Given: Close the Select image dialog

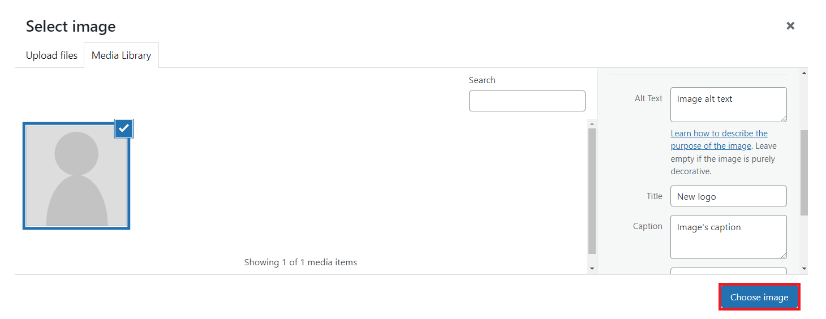Looking at the screenshot, I should (x=790, y=25).
